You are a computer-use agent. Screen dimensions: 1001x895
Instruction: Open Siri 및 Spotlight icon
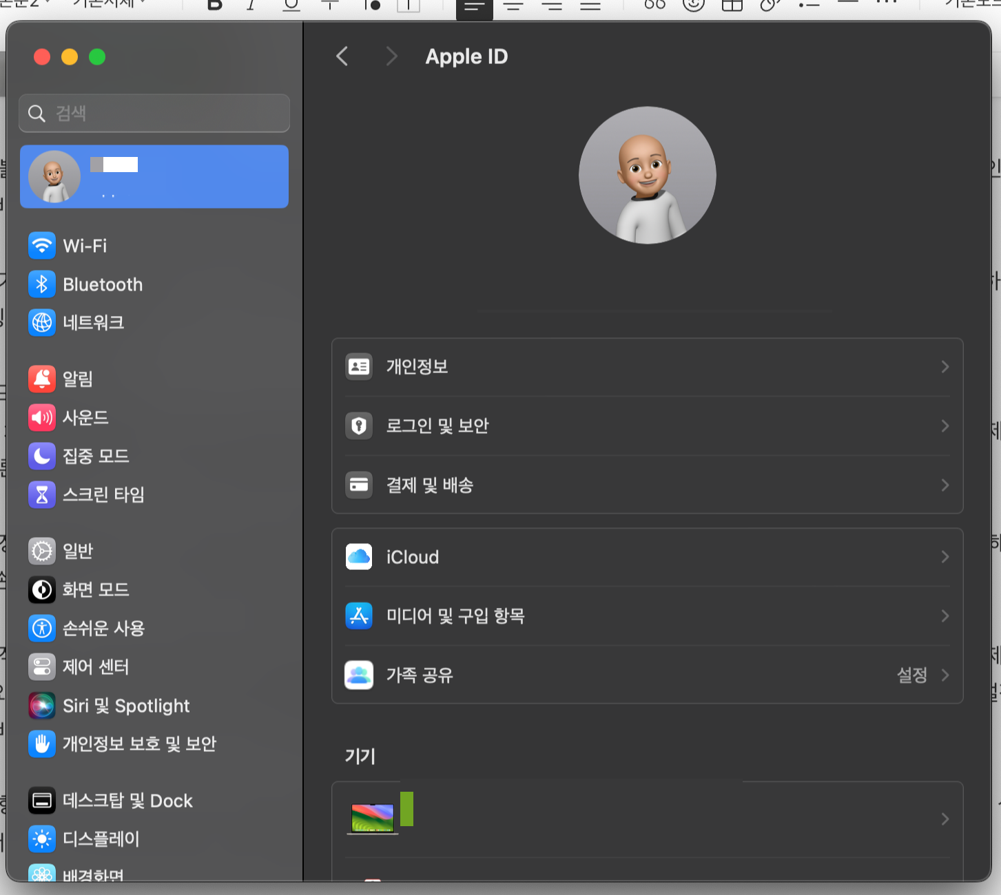[42, 706]
